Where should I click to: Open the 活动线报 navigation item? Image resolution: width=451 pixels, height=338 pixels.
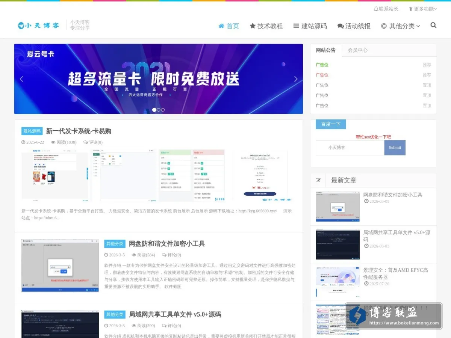pyautogui.click(x=354, y=26)
